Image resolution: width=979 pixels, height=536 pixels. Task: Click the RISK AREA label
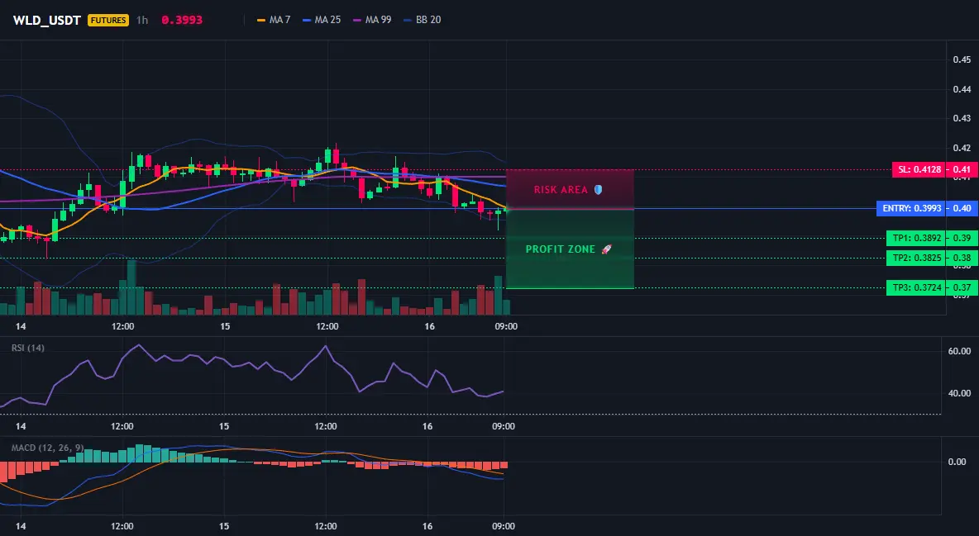561,190
